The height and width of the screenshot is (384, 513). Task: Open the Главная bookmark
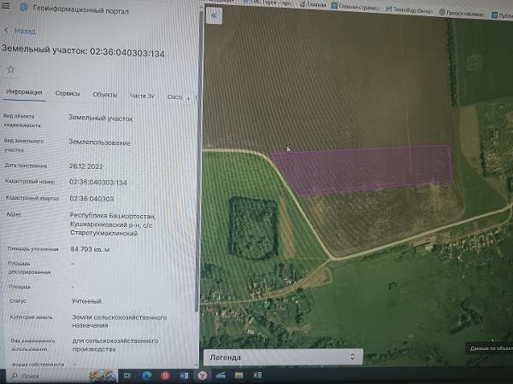point(314,4)
